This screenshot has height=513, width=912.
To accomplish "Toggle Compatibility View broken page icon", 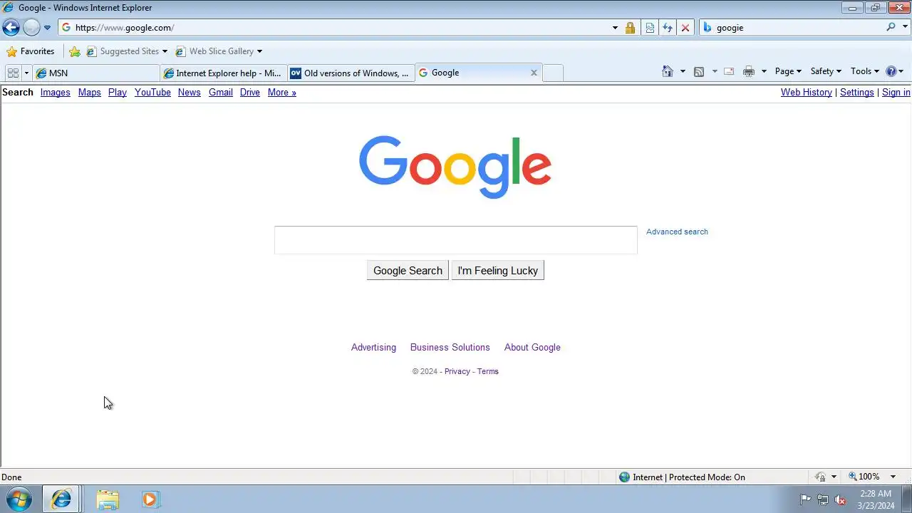I will coord(650,28).
